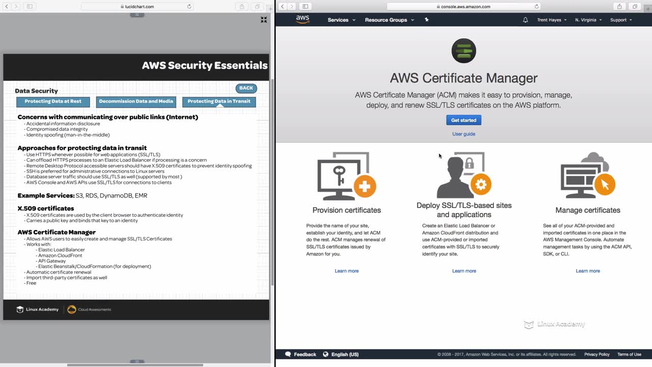652x367 pixels.
Task: Go back in the AWS console Safari window
Action: coord(282,7)
